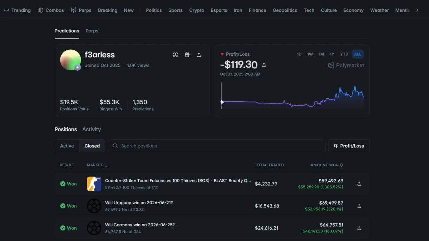Open the Counter-Strike market thumbnail
429x241 pixels.
(x=94, y=184)
